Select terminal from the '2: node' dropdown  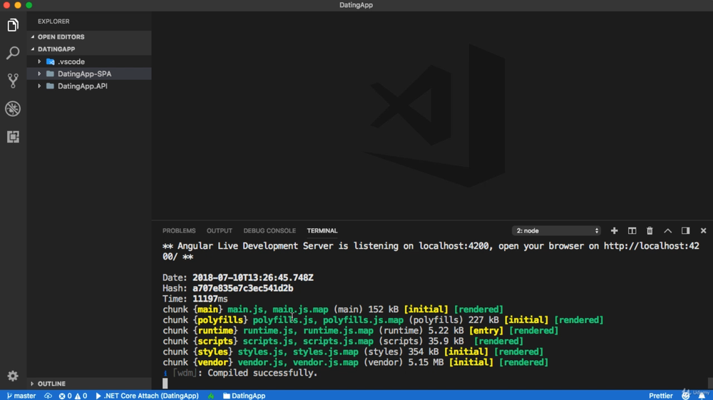coord(556,231)
